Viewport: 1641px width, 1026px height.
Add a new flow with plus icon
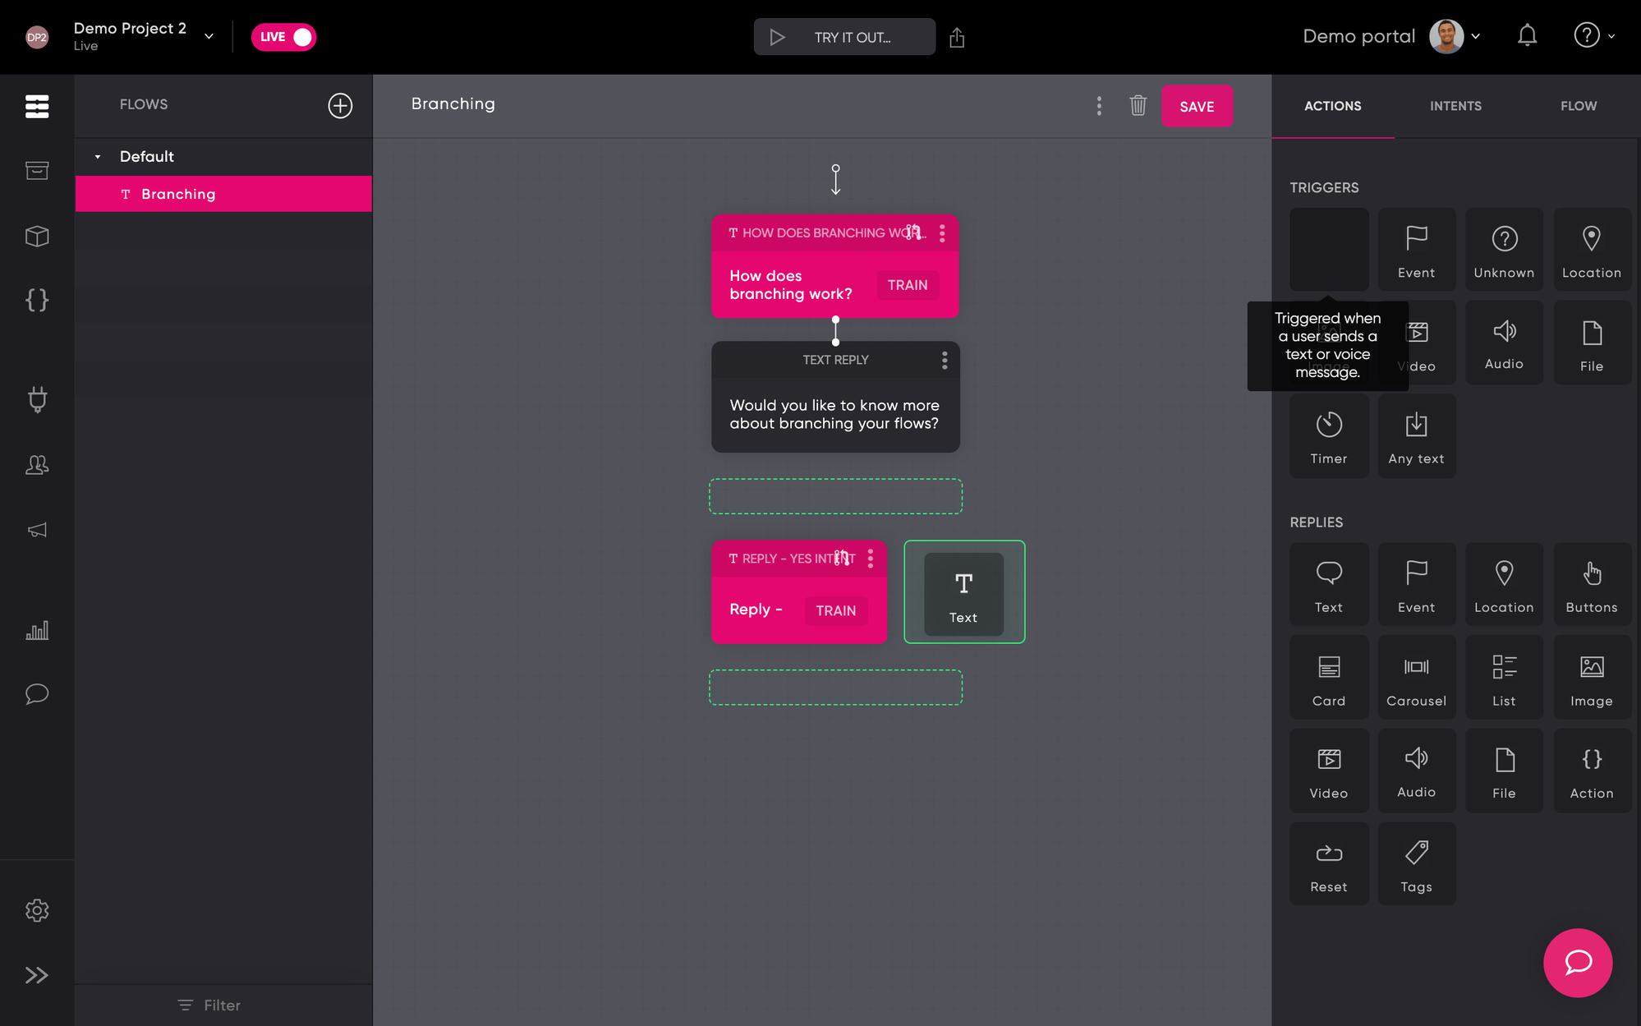340,105
